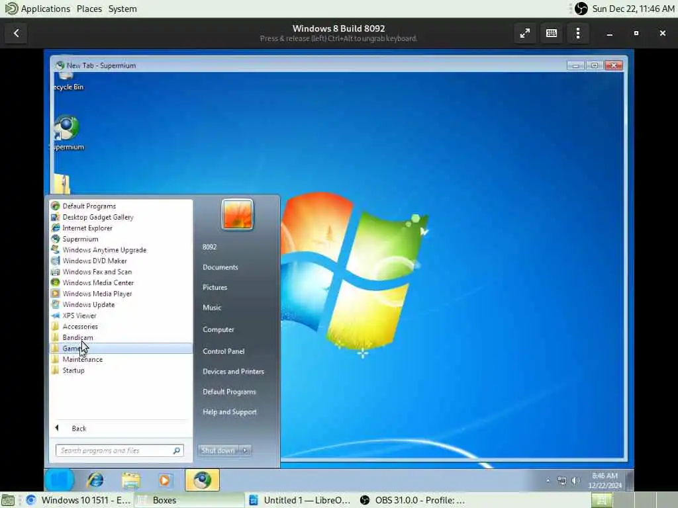Viewport: 678px width, 508px height.
Task: Open Default Programs in the right Start menu pane
Action: coord(229,392)
